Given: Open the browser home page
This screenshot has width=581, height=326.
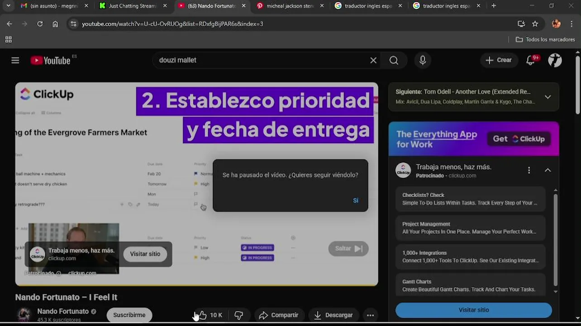Looking at the screenshot, I should (x=55, y=24).
